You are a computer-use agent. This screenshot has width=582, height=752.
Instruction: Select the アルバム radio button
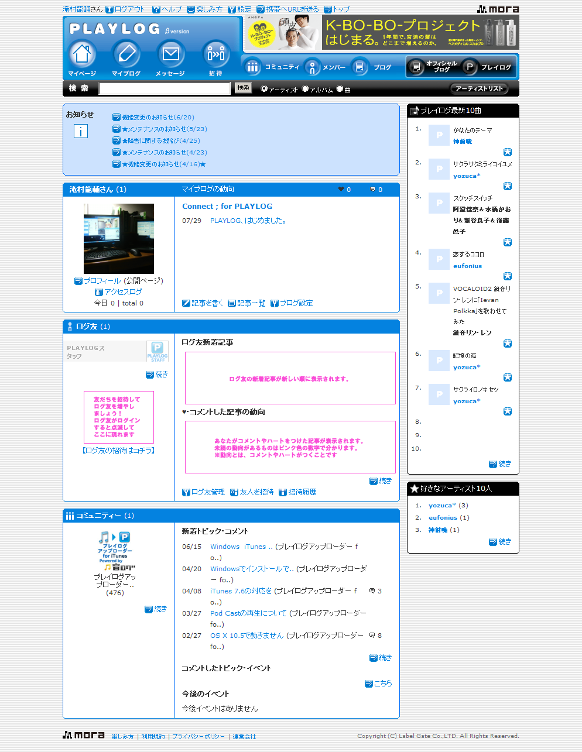(x=305, y=89)
